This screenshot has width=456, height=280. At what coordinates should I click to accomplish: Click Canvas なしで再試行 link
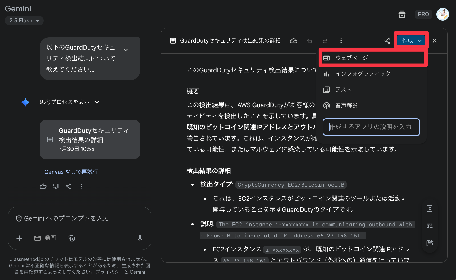(71, 172)
